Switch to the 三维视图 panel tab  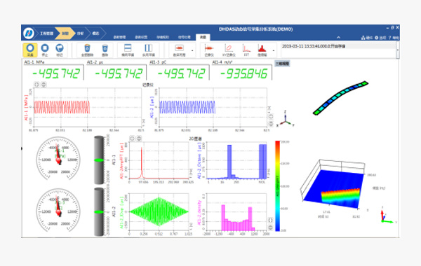[282, 64]
